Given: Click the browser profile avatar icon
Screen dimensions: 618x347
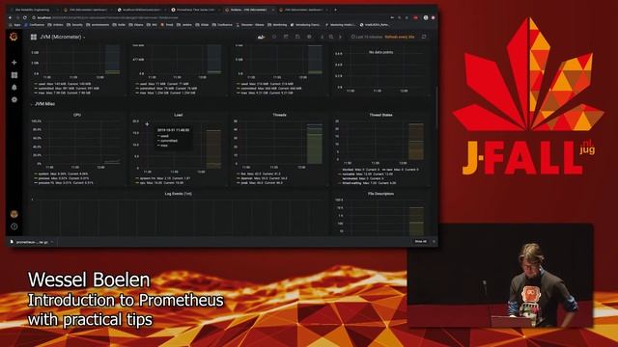Looking at the screenshot, I should [x=426, y=17].
